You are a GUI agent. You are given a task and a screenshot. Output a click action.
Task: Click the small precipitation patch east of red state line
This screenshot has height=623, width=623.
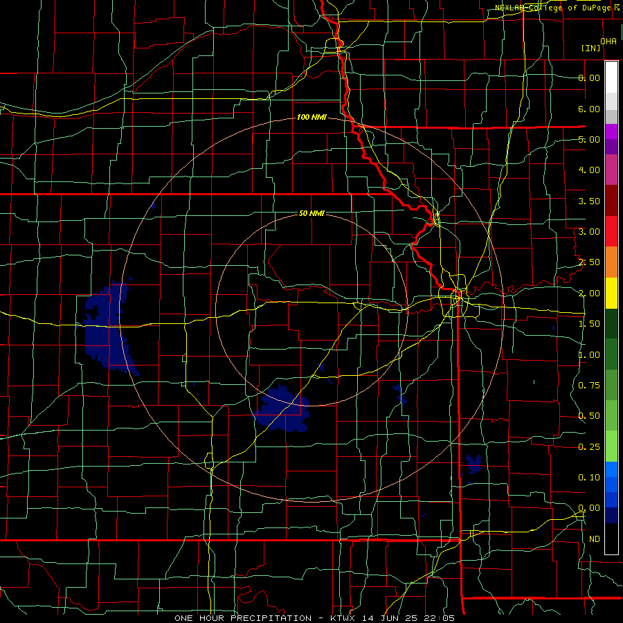tap(474, 464)
